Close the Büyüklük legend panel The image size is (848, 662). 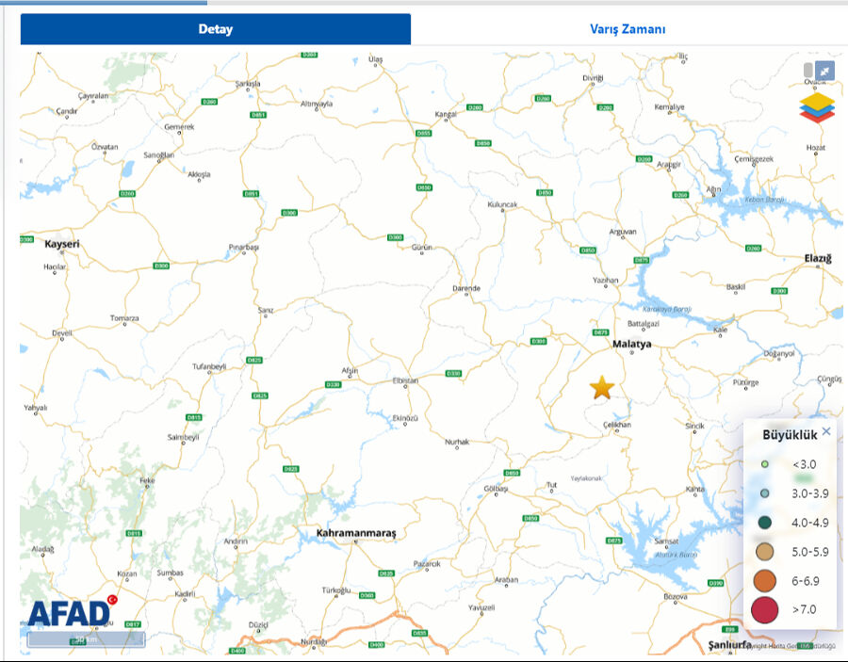click(826, 431)
